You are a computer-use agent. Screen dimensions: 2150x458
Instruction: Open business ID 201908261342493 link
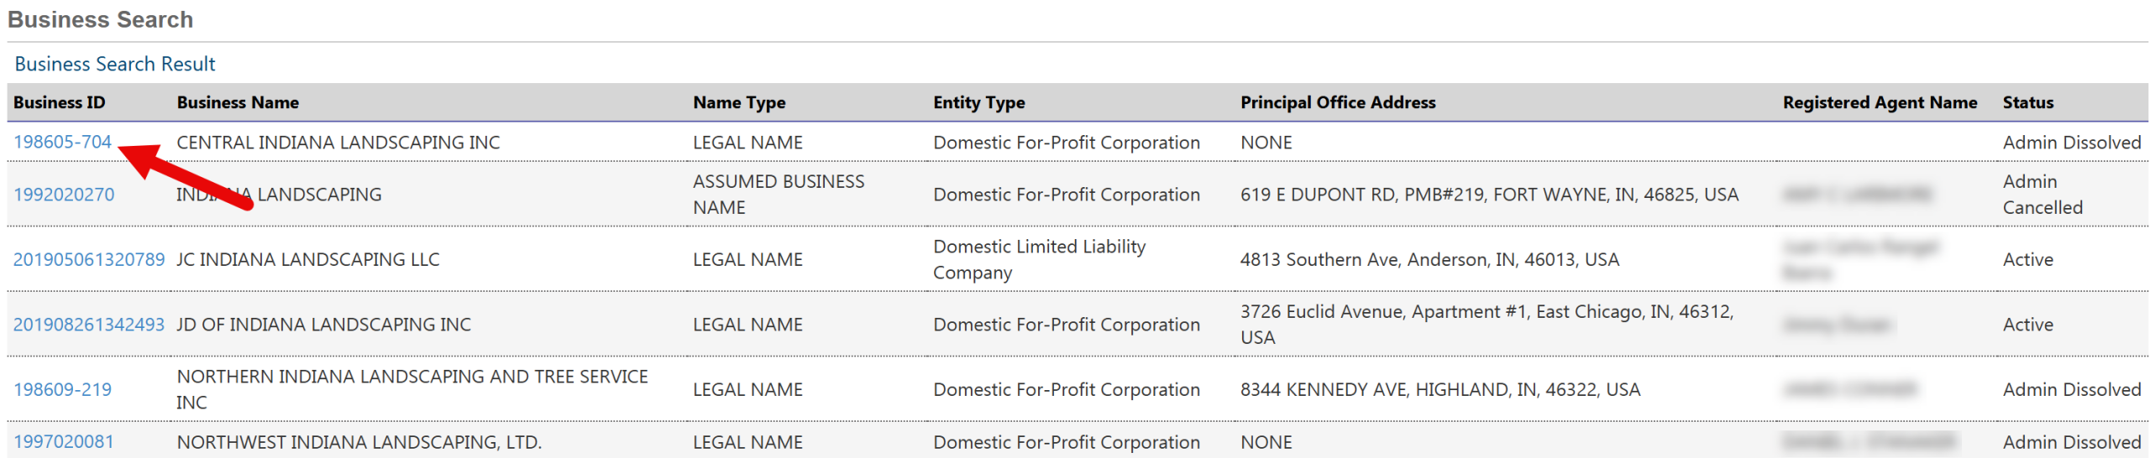[x=89, y=325]
